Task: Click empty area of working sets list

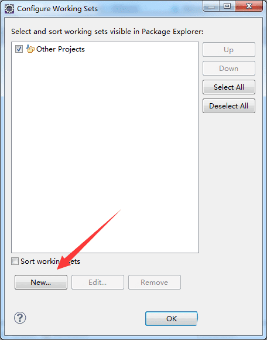Action: coord(105,152)
